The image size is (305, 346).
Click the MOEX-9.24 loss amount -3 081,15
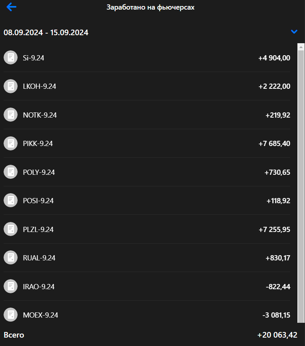pos(276,315)
